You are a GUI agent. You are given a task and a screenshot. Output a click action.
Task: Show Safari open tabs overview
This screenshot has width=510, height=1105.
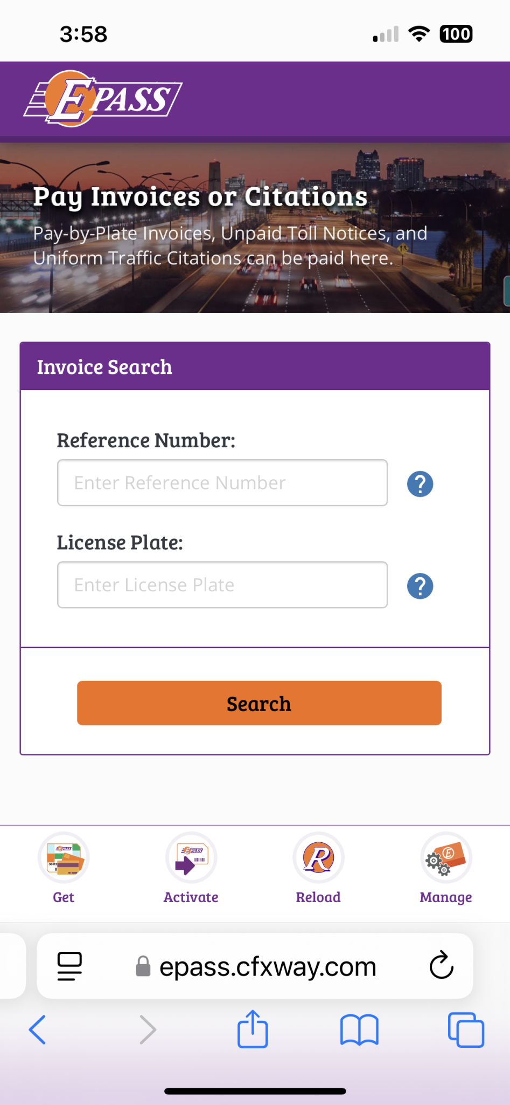(466, 1029)
